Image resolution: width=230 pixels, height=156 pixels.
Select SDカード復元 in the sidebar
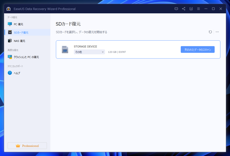point(27,32)
